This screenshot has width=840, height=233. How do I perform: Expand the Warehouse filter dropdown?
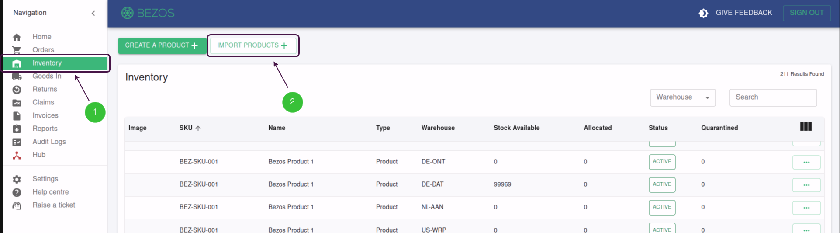pyautogui.click(x=683, y=97)
